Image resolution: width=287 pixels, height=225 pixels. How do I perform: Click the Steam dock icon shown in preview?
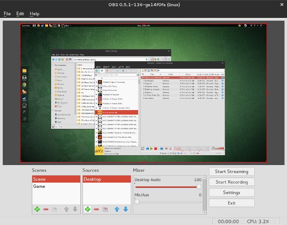pyautogui.click(x=24, y=98)
